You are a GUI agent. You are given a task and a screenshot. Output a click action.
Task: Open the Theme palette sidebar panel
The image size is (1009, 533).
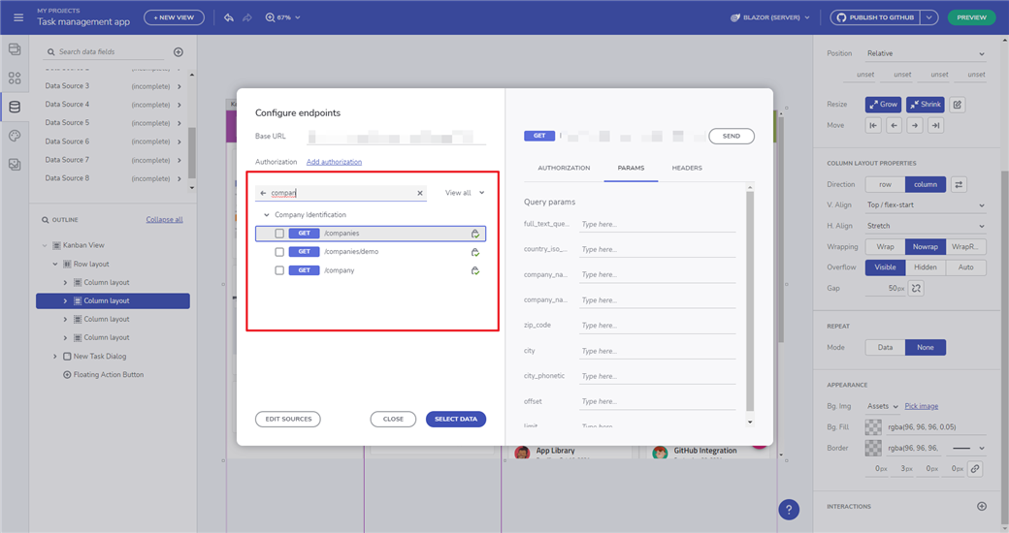point(14,136)
